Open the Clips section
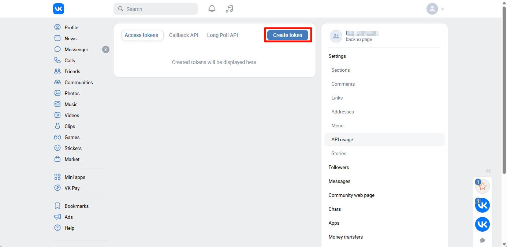The image size is (507, 247). [70, 126]
